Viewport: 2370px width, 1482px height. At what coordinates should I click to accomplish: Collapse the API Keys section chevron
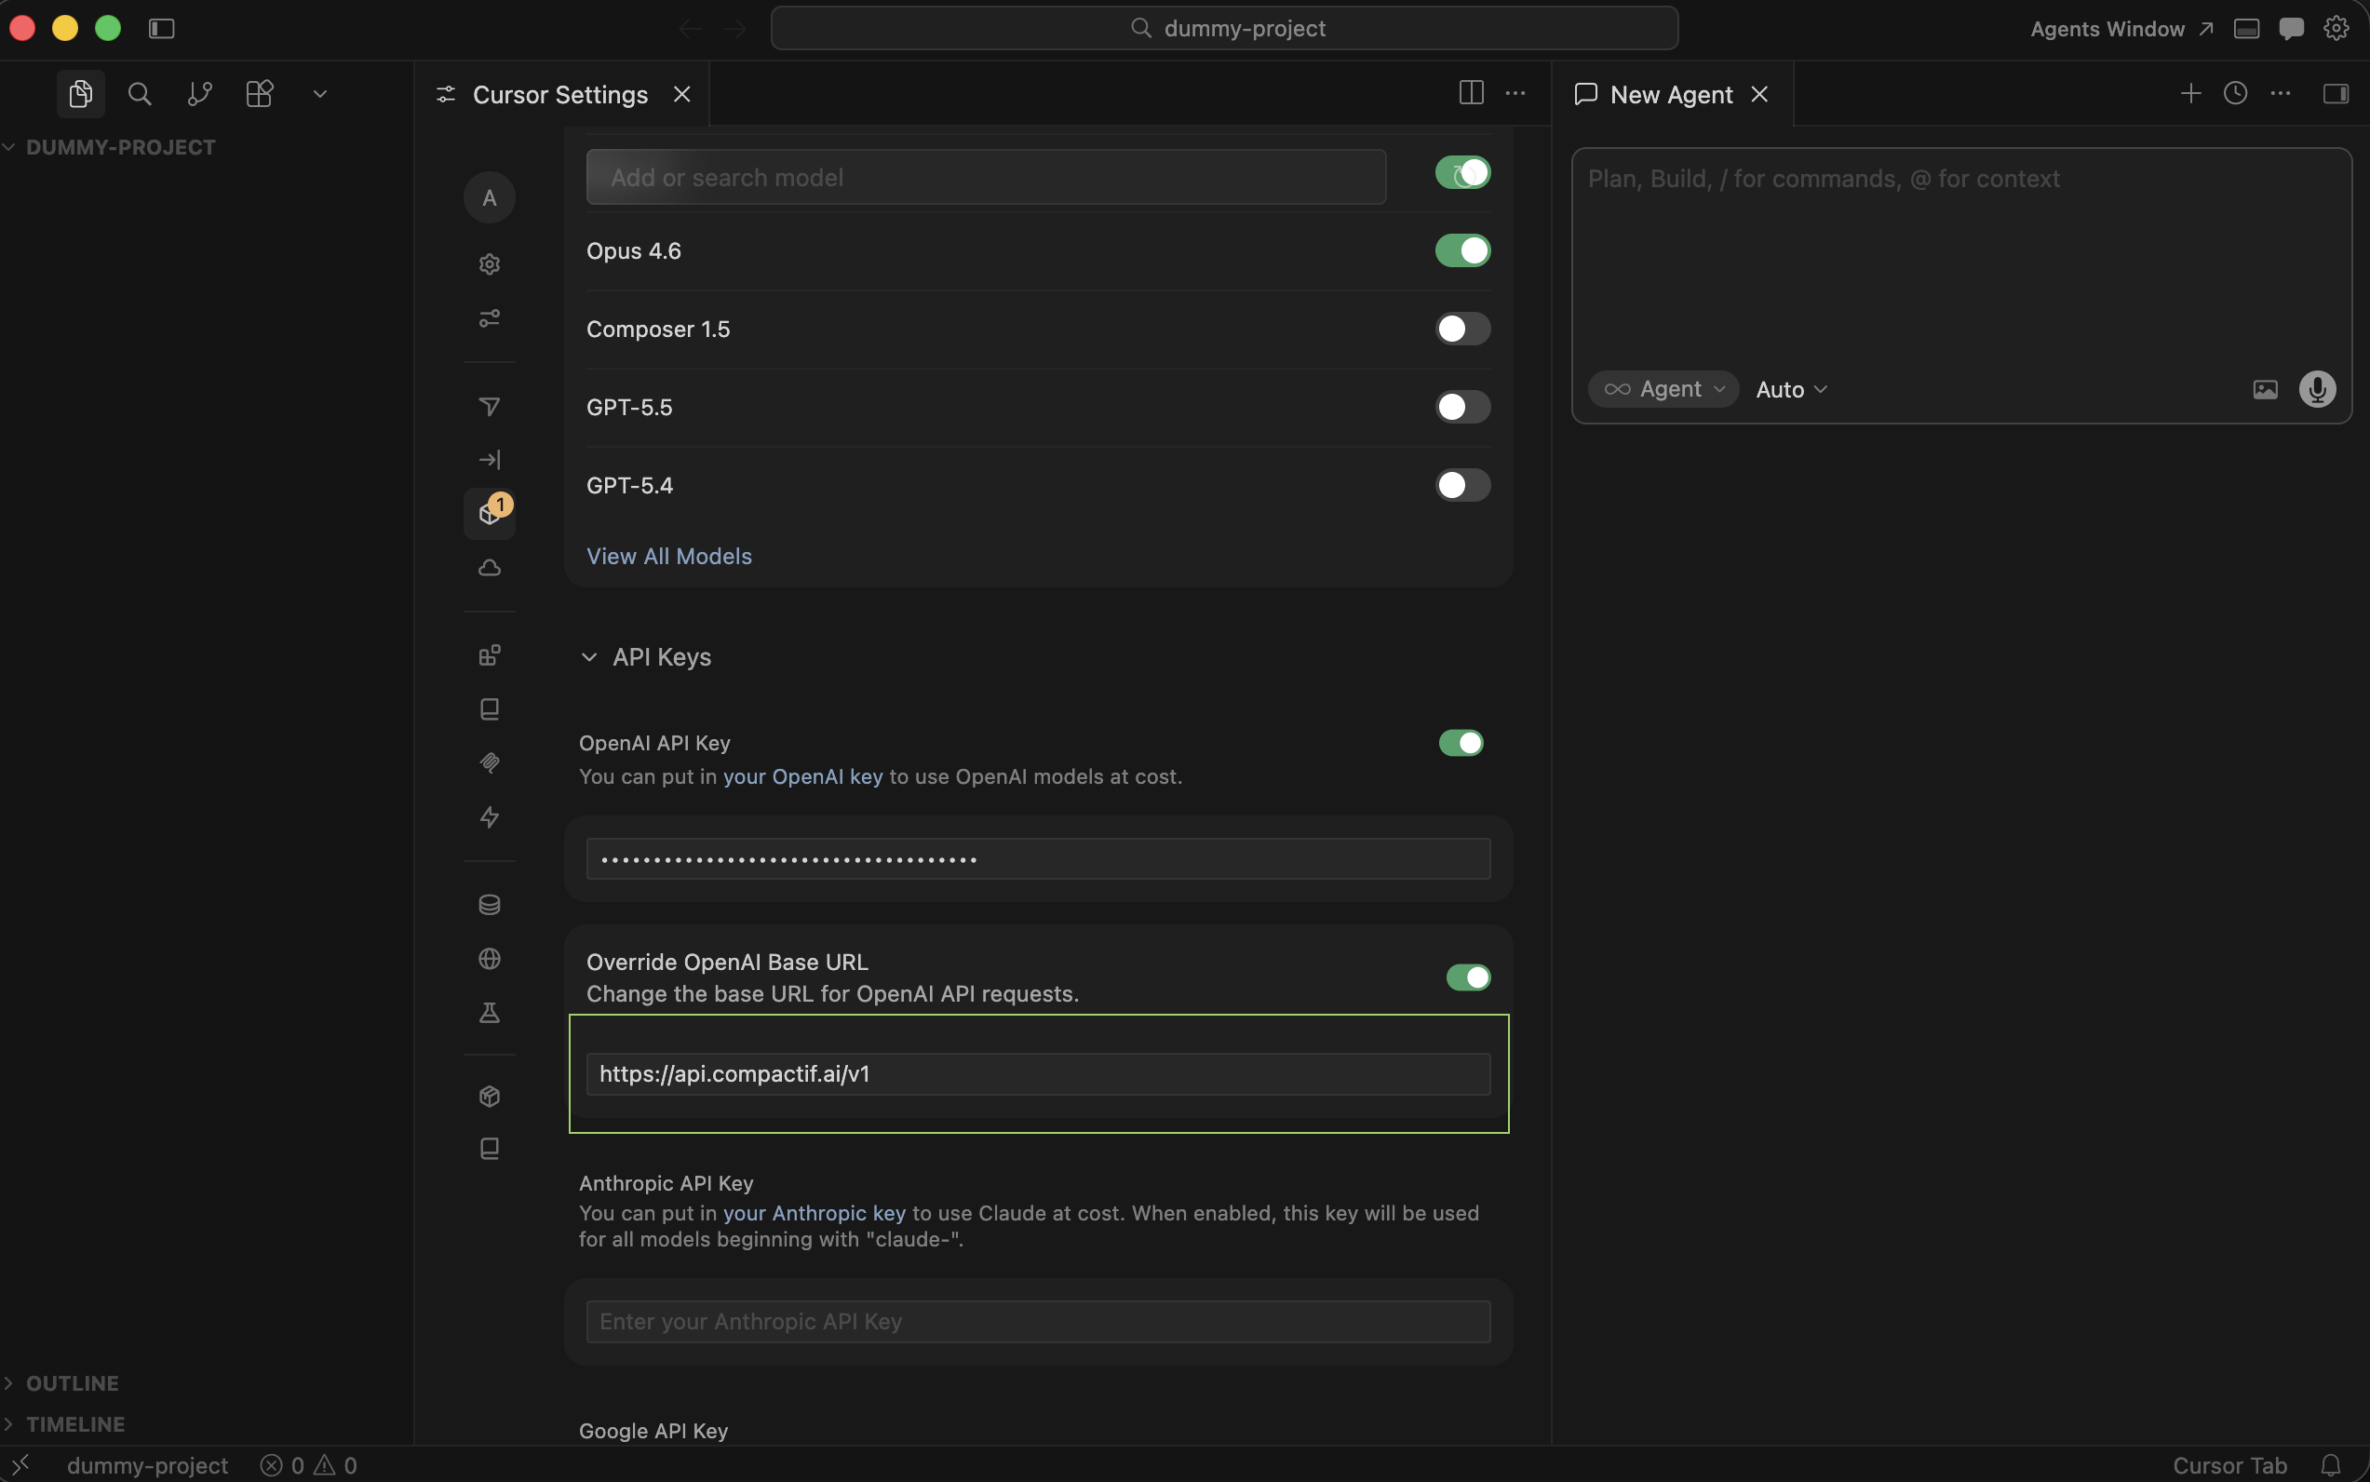pyautogui.click(x=589, y=658)
